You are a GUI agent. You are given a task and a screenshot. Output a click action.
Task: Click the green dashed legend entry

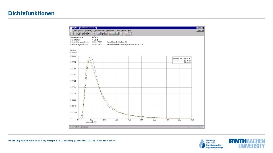[182, 60]
